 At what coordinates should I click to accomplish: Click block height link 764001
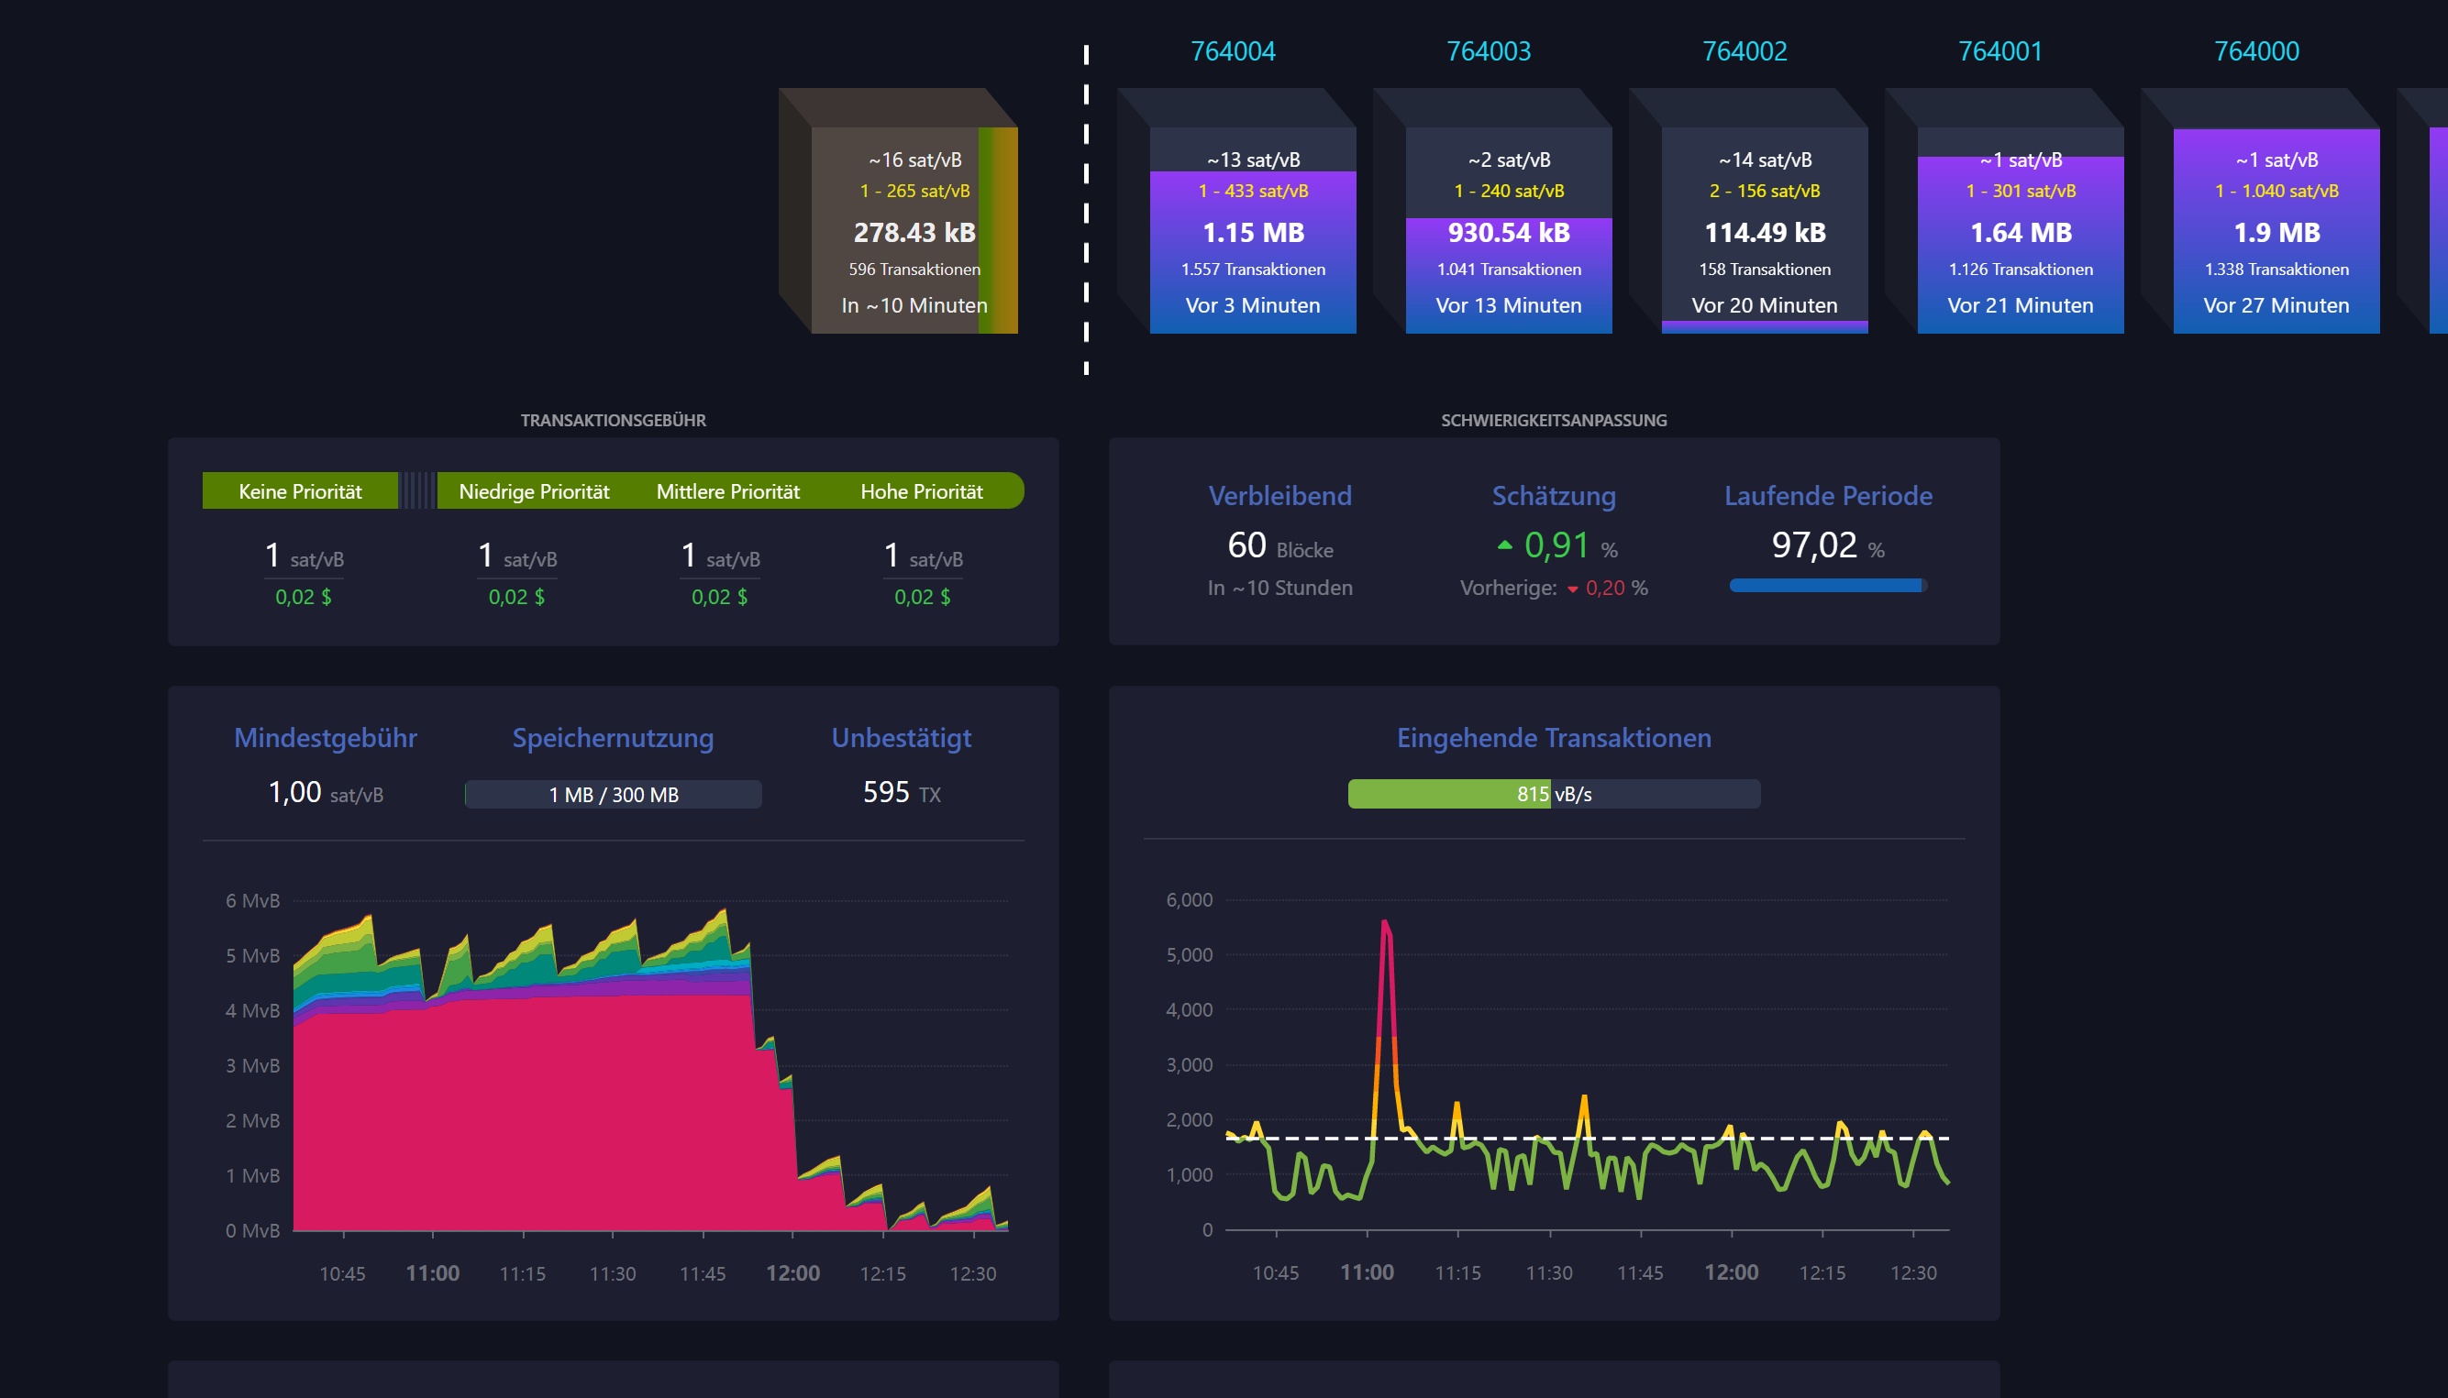click(2000, 51)
